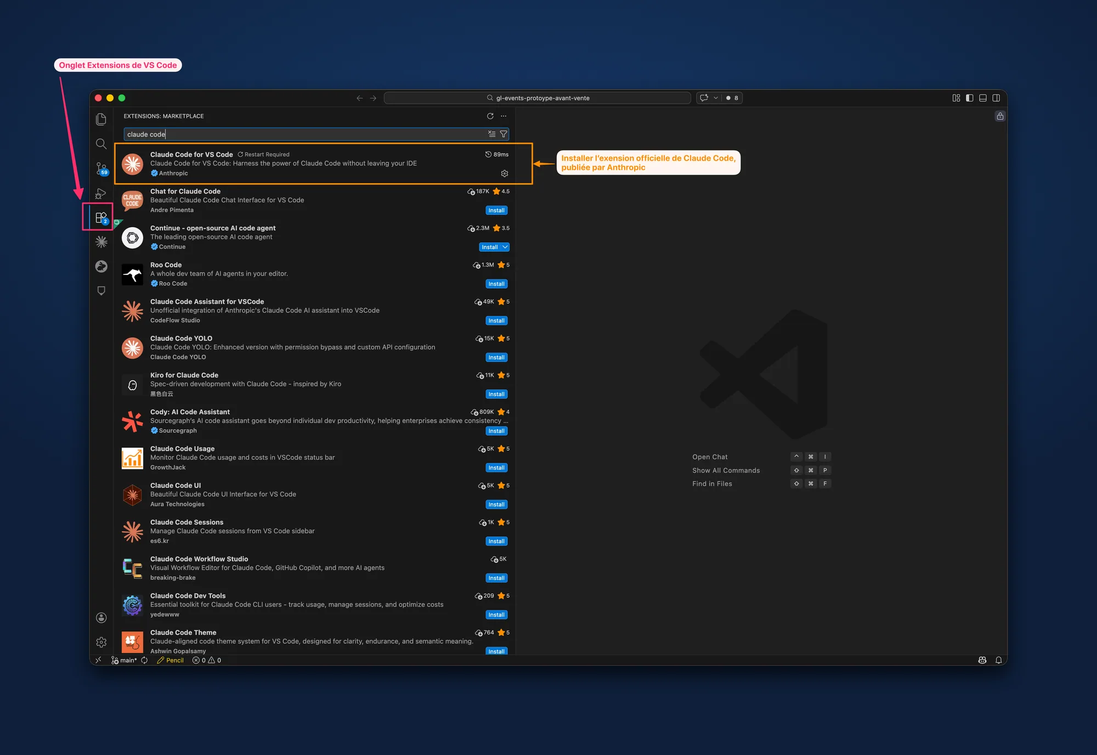The height and width of the screenshot is (755, 1097).
Task: Refresh the extensions marketplace list
Action: click(490, 116)
